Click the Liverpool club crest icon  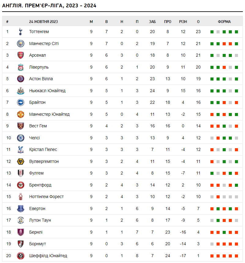point(20,67)
